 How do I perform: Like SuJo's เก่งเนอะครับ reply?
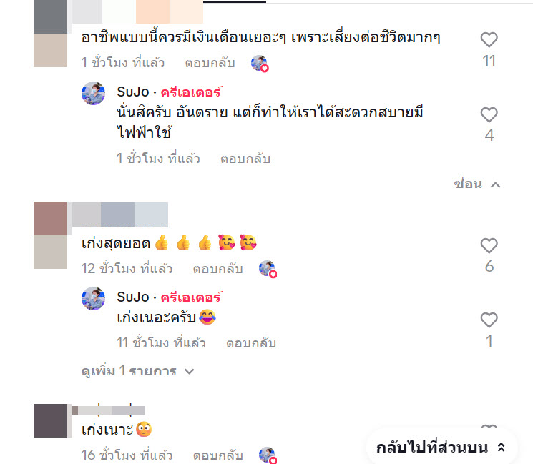(x=489, y=320)
